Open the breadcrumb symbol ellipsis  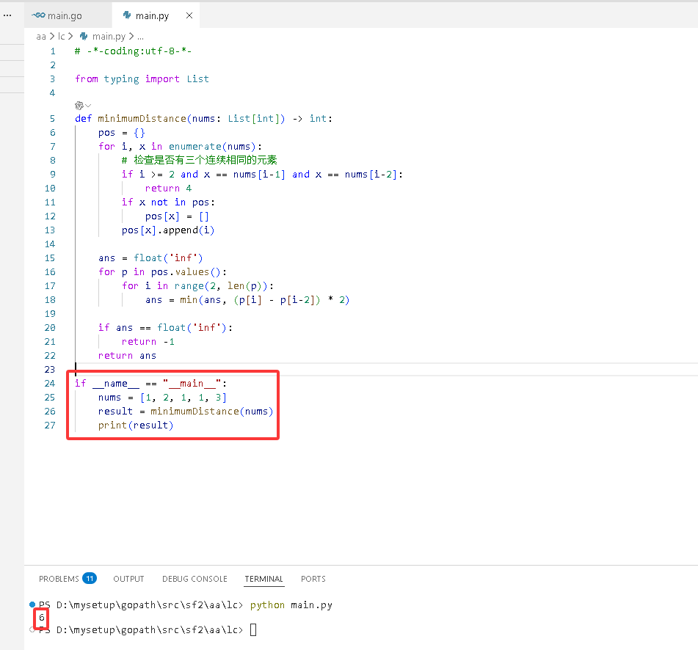140,37
